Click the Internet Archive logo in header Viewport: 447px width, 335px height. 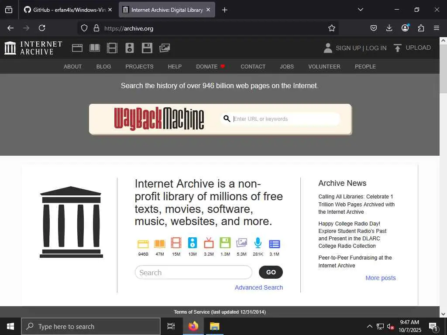[33, 48]
